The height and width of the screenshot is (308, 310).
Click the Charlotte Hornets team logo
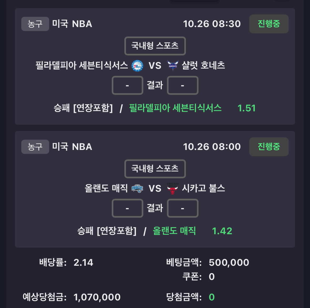173,66
